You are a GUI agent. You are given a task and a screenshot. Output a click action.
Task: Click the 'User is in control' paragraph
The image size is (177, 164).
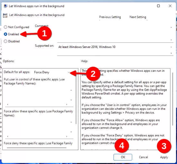[x=124, y=109]
